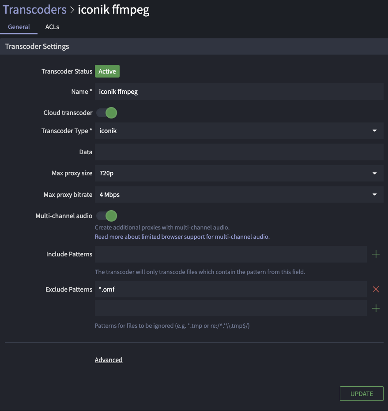This screenshot has width=388, height=411.
Task: Click the *.omf exclude pattern field
Action: [x=230, y=289]
